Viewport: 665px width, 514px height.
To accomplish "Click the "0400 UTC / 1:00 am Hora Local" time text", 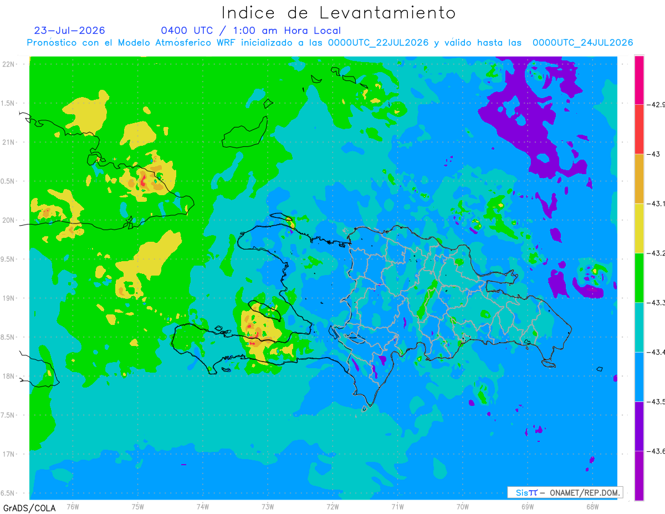I will [x=251, y=30].
